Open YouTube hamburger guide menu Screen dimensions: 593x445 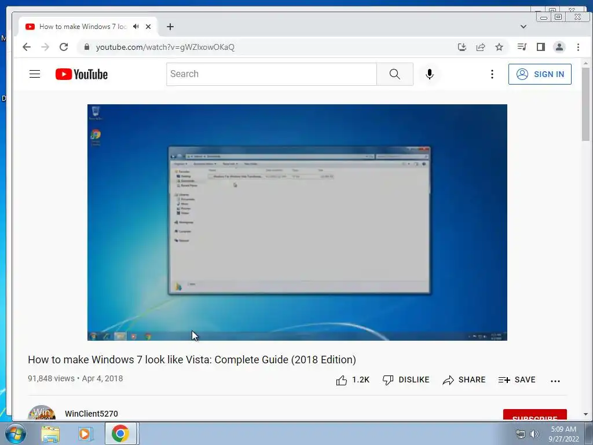click(35, 74)
